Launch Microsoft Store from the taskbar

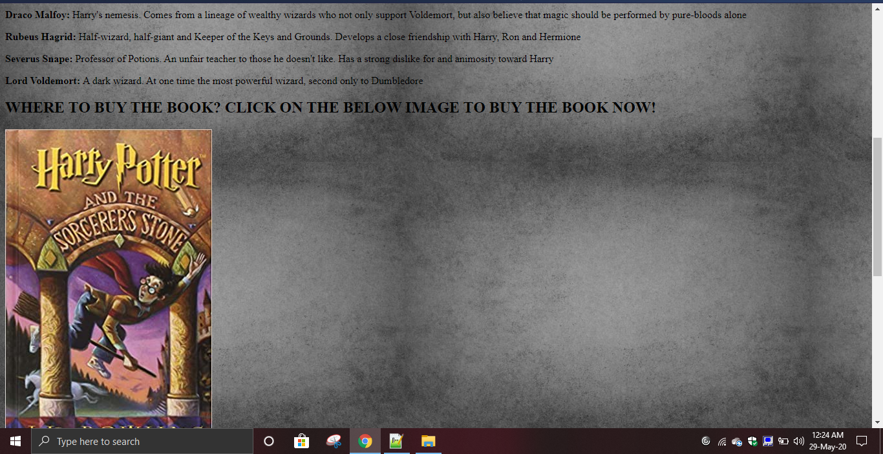(301, 441)
